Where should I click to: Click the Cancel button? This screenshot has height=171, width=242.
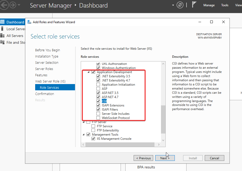tap(214, 158)
